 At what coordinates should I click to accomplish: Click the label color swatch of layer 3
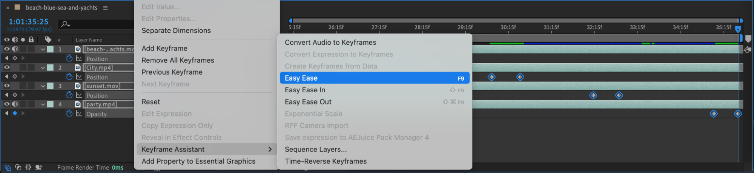coord(50,86)
